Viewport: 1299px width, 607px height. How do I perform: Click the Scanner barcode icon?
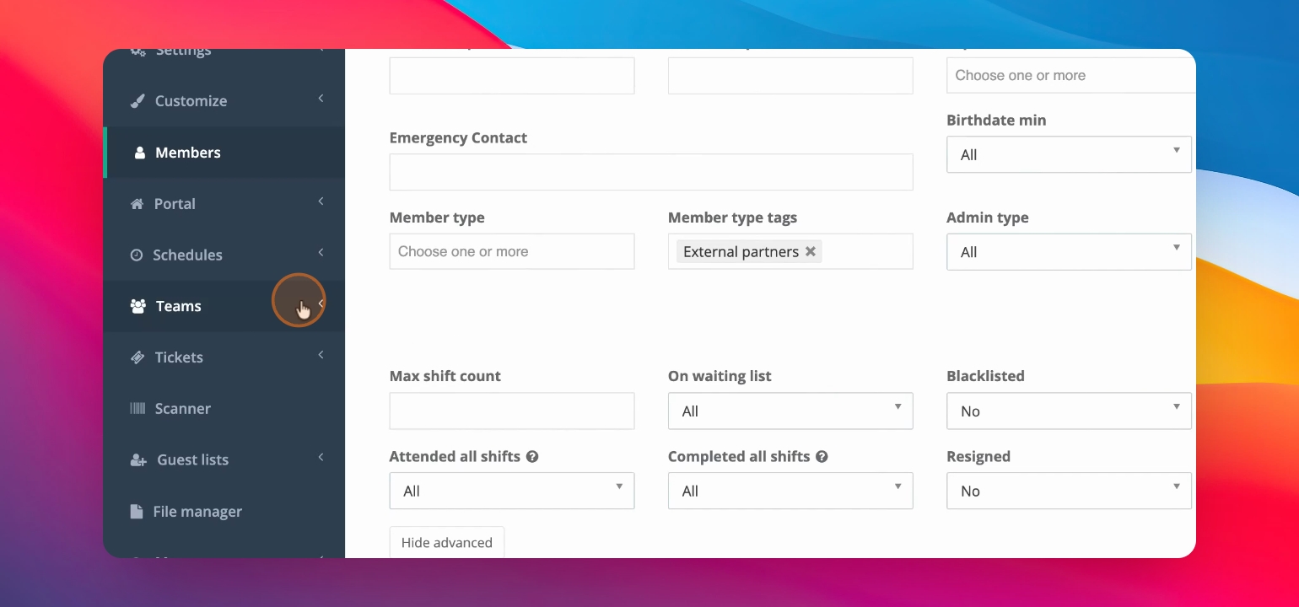tap(137, 409)
